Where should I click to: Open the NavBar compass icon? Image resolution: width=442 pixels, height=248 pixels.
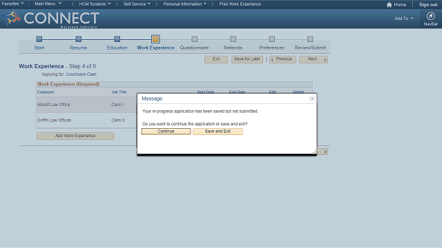[430, 16]
